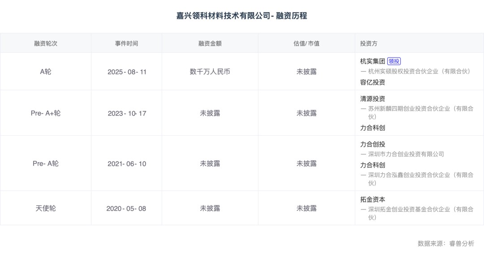The height and width of the screenshot is (261, 484).
Task: Select the A轮 round cell
Action: (x=46, y=72)
